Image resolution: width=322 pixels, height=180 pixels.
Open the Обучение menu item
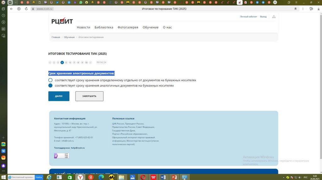151,27
